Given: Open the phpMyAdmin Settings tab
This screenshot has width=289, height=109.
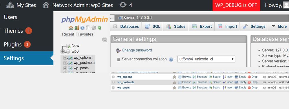Looking at the screenshot, I should (x=254, y=26).
